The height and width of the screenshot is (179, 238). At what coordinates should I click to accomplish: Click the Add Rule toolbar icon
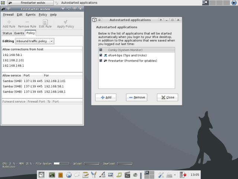9,23
